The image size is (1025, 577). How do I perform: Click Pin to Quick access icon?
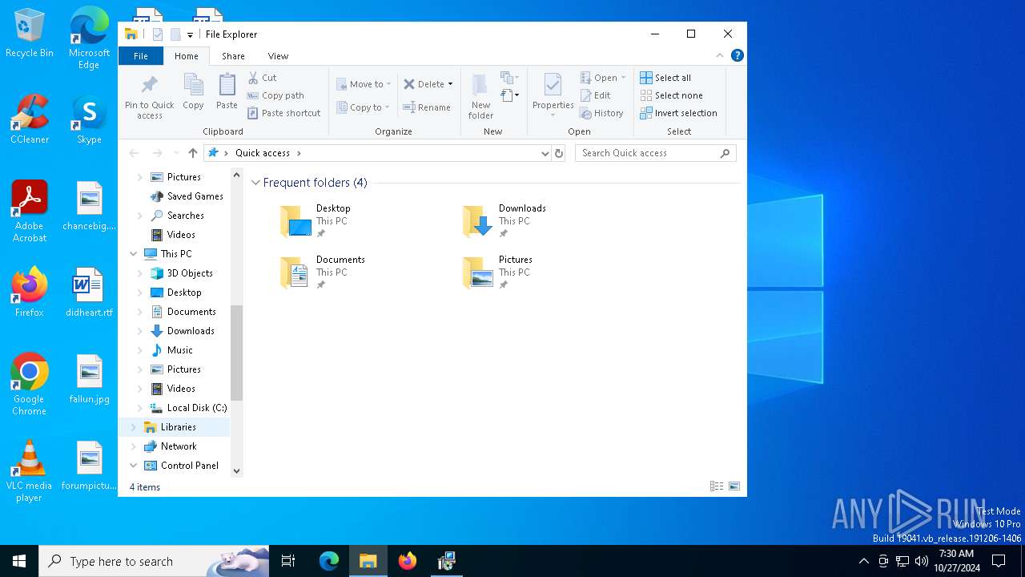click(x=149, y=85)
